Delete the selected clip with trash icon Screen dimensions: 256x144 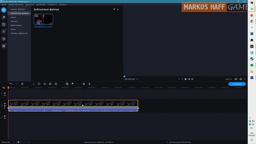pyautogui.click(x=22, y=84)
